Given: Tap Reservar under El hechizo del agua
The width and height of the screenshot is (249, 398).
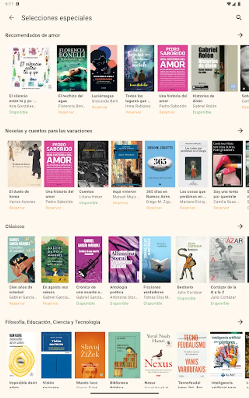Looking at the screenshot, I should pos(66,112).
